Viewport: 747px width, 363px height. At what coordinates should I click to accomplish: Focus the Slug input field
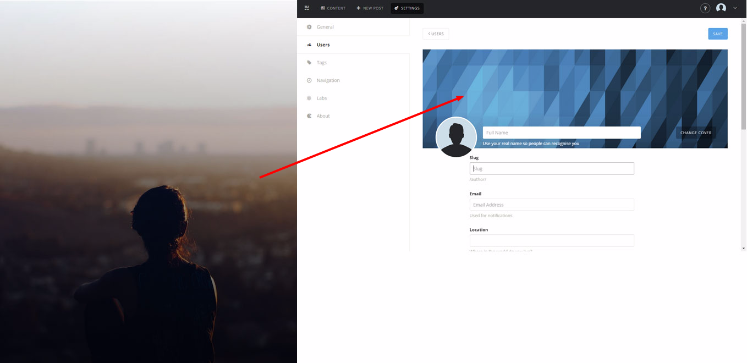[x=552, y=168]
